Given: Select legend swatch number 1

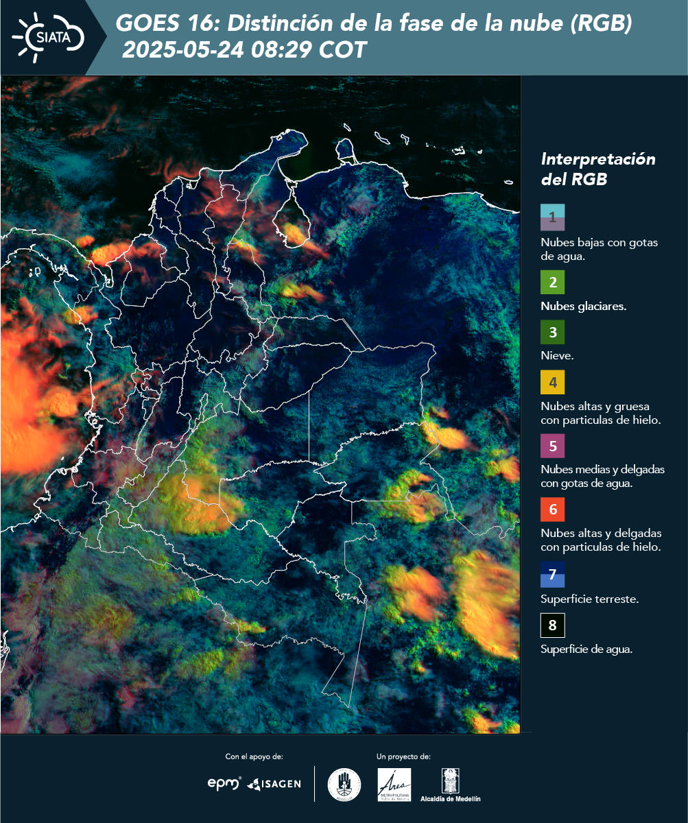Looking at the screenshot, I should [552, 217].
